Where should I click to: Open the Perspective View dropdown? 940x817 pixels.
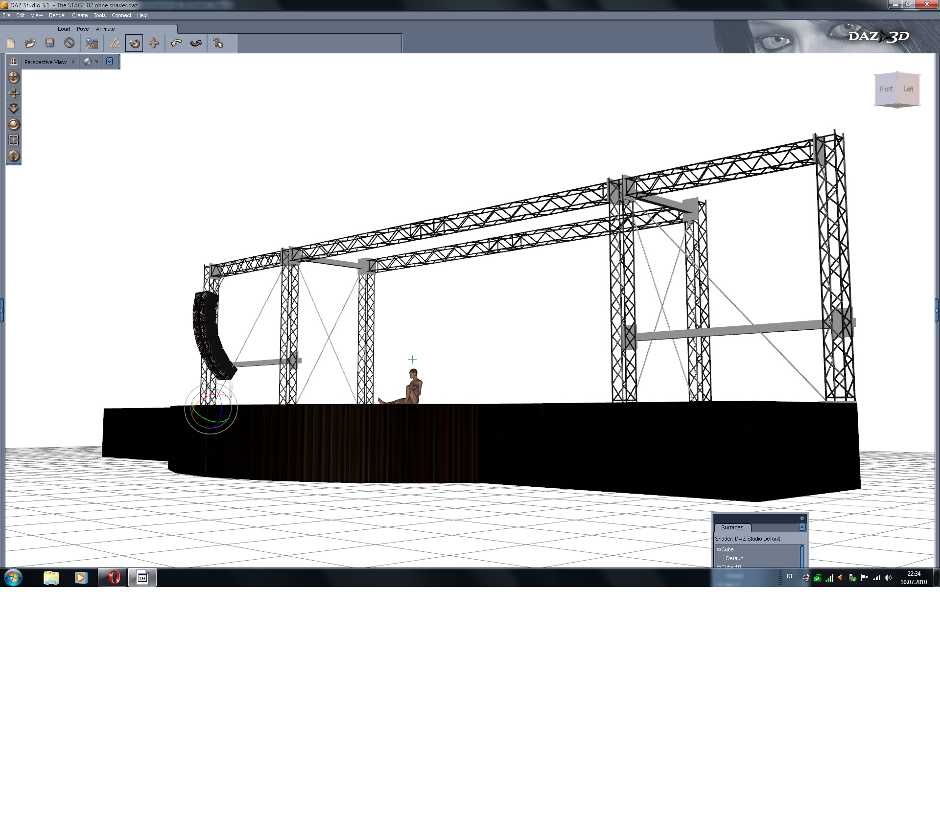pos(49,62)
